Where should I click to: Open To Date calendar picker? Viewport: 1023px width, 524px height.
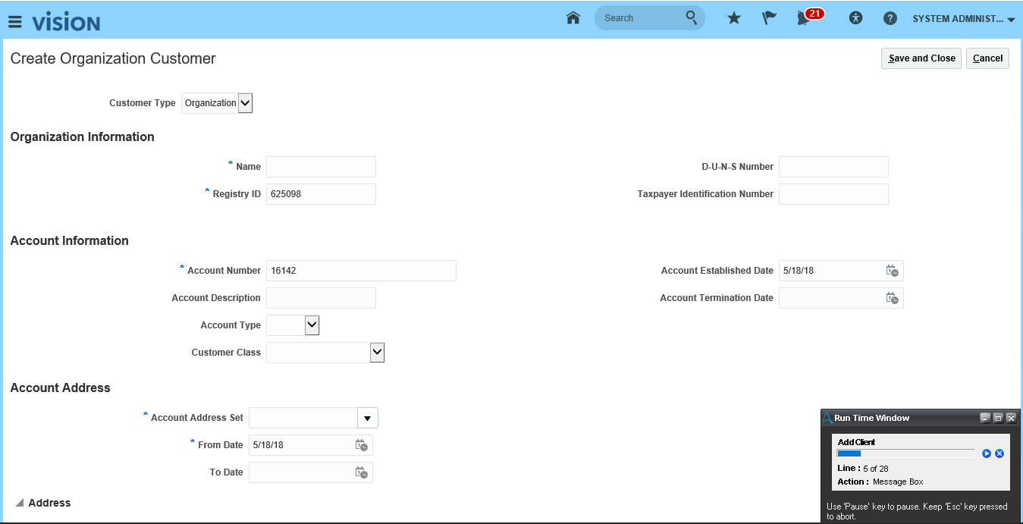(x=362, y=472)
